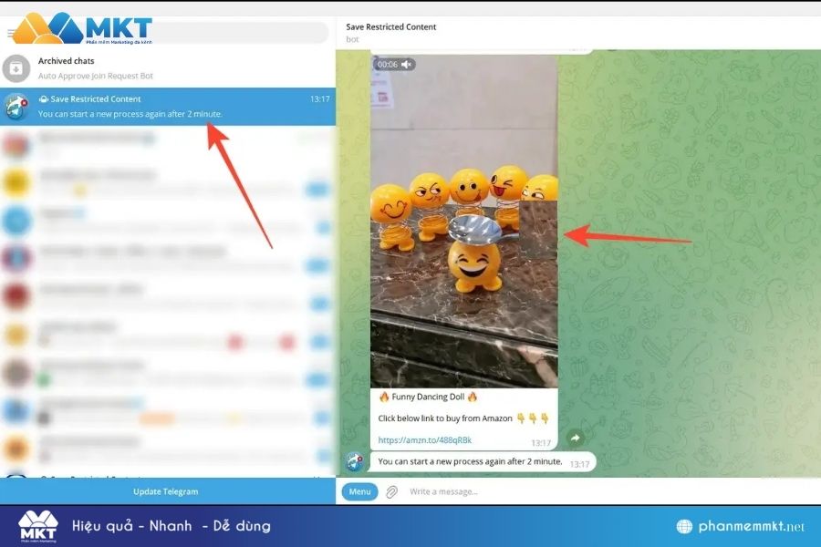Click the paperclip attachment icon

pyautogui.click(x=392, y=490)
